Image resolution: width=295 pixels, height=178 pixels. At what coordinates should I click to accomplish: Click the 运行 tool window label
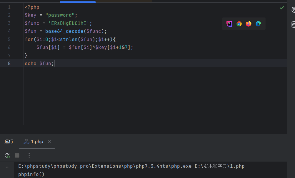pyautogui.click(x=9, y=142)
